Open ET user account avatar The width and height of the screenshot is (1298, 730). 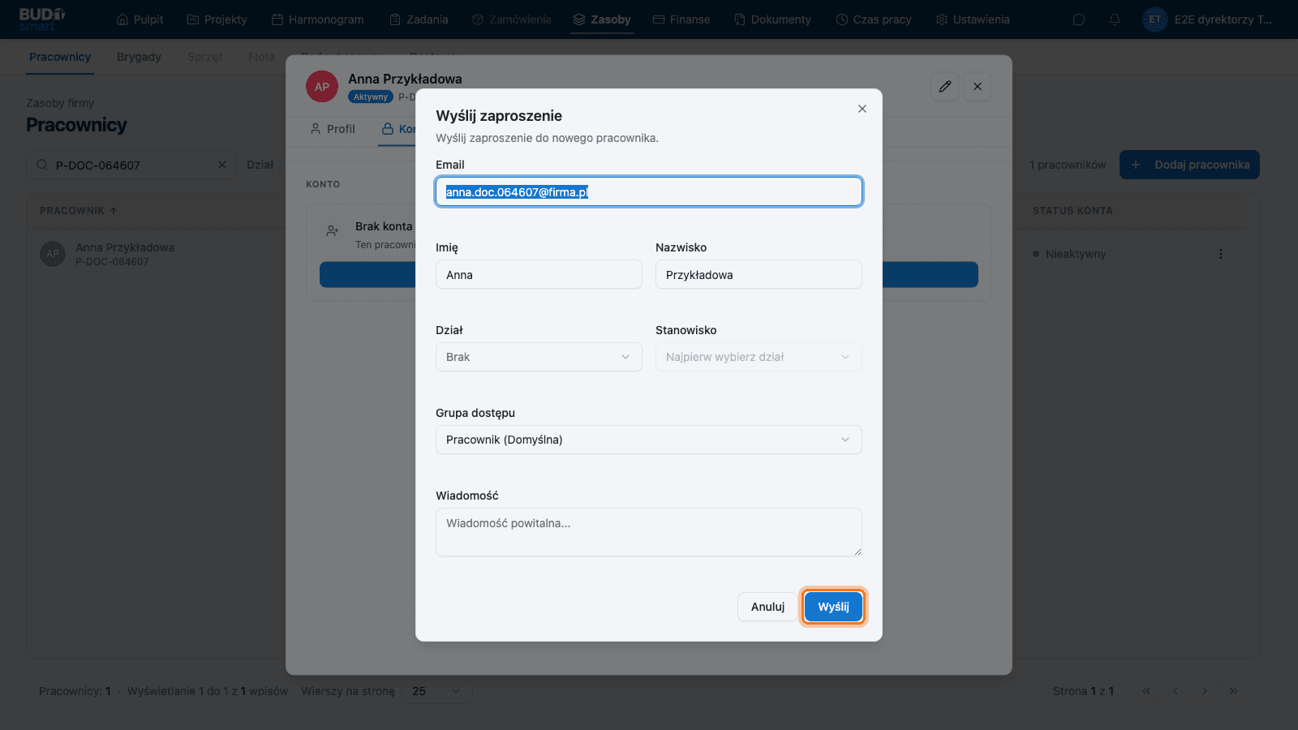(1155, 19)
